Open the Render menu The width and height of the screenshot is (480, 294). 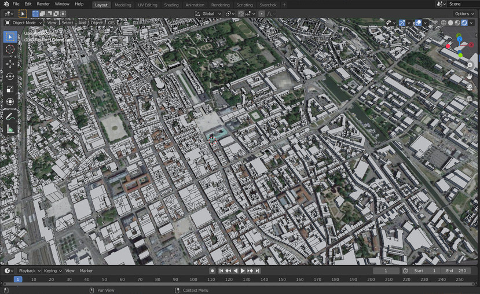click(43, 4)
